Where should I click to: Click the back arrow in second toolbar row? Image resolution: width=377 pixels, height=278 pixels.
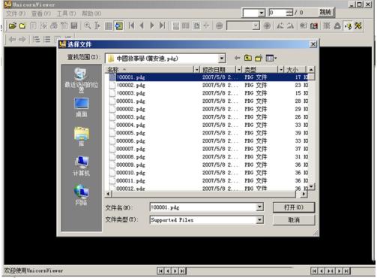point(12,39)
